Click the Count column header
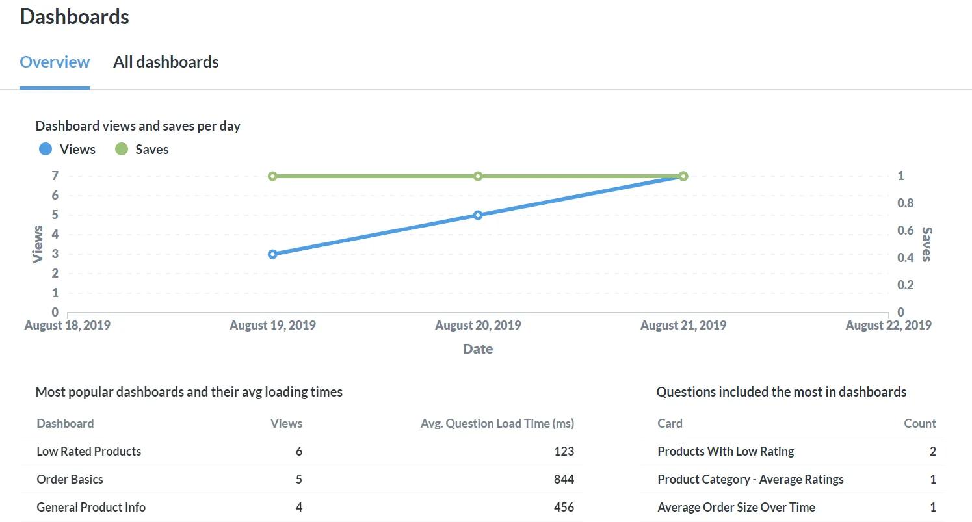The width and height of the screenshot is (972, 522). [920, 423]
